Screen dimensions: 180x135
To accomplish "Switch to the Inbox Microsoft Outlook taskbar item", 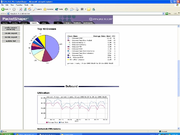I will 26,134.
